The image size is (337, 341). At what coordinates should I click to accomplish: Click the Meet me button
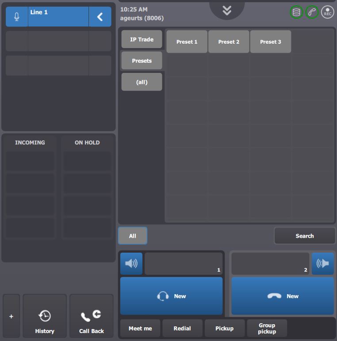click(x=140, y=328)
